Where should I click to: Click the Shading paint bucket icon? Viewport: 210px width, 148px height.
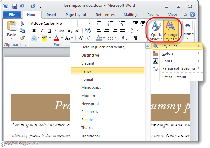coord(99,38)
